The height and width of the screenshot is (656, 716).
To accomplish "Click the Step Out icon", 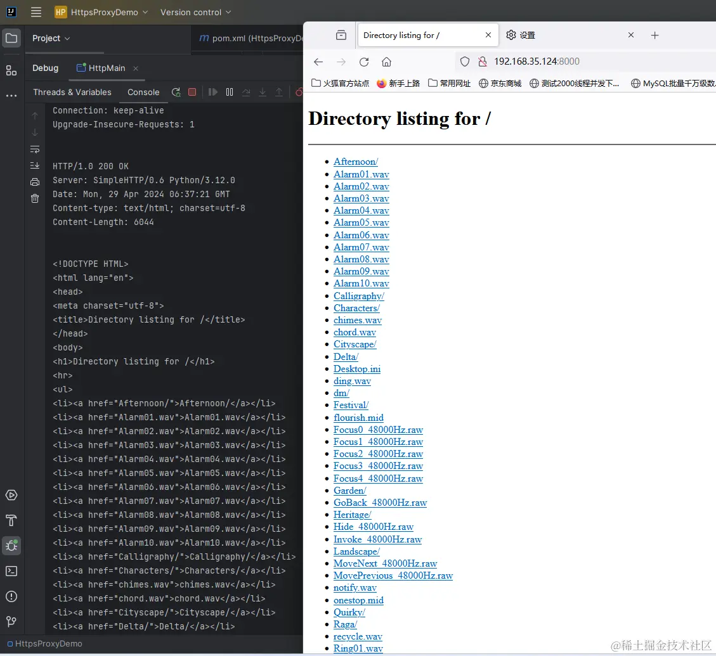I will point(279,92).
